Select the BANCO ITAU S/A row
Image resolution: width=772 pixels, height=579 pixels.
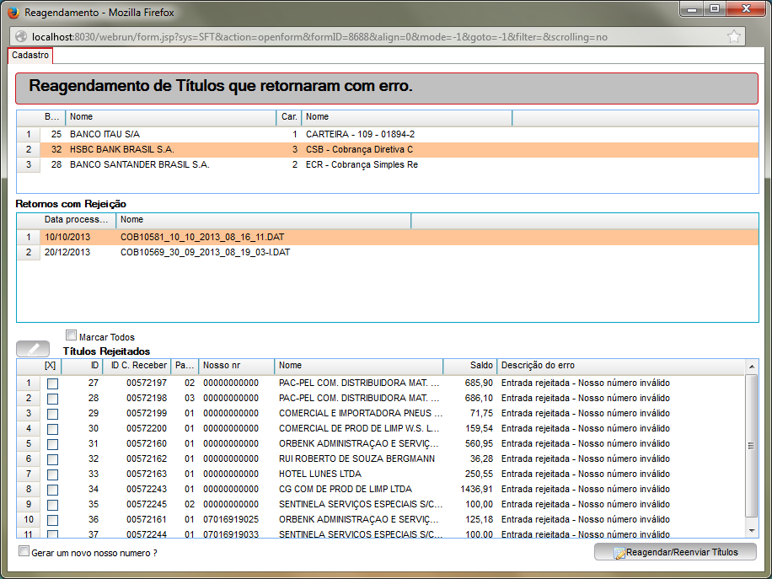pyautogui.click(x=388, y=134)
